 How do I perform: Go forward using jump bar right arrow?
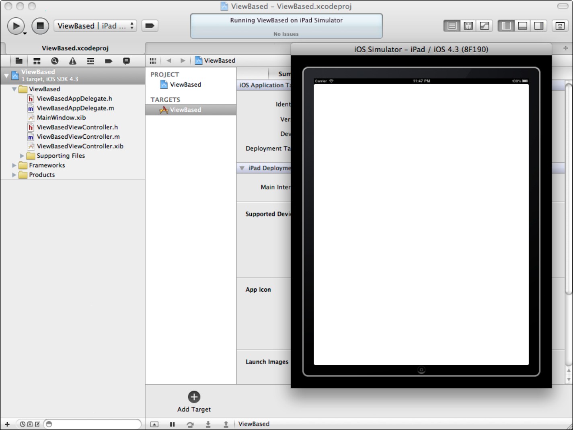click(x=183, y=61)
